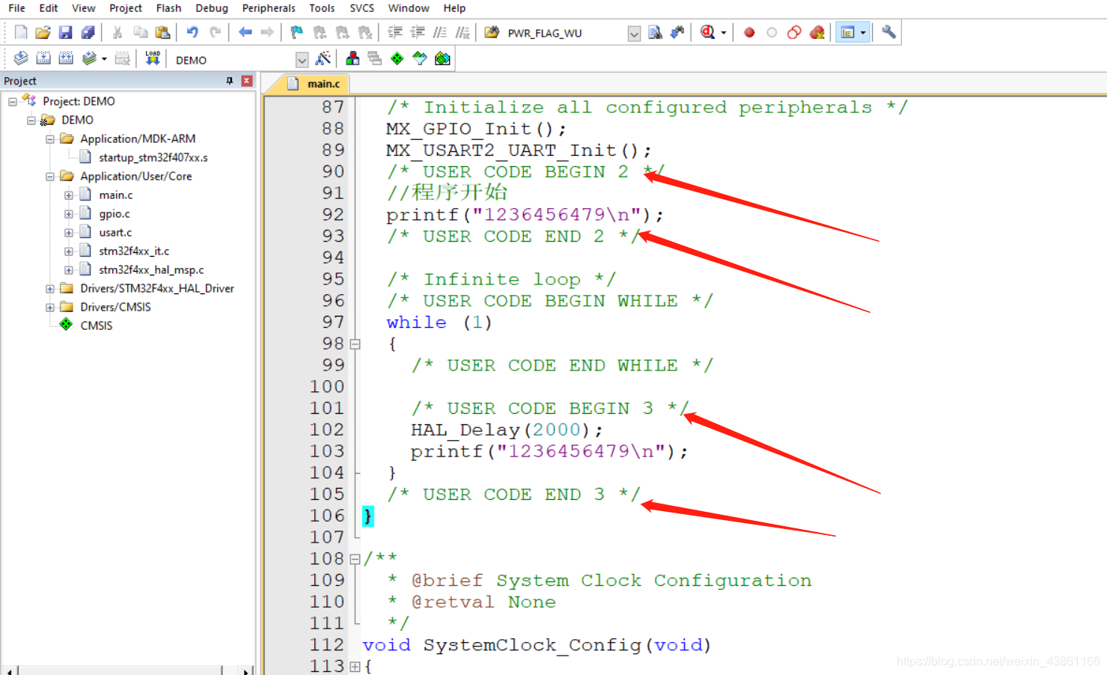Open the File menu
The width and height of the screenshot is (1107, 675).
click(16, 8)
